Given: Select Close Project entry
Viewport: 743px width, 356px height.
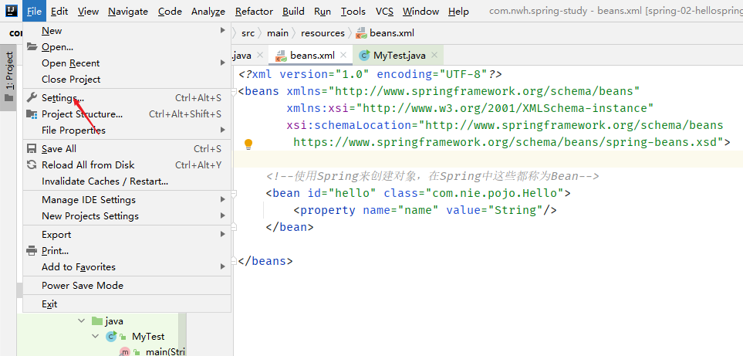Looking at the screenshot, I should pos(127,80).
